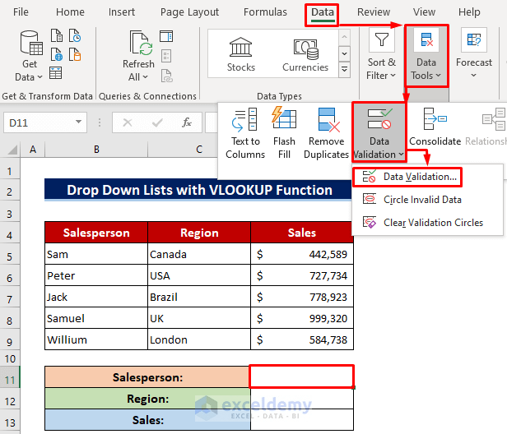Click the cell containing Peter

point(96,275)
